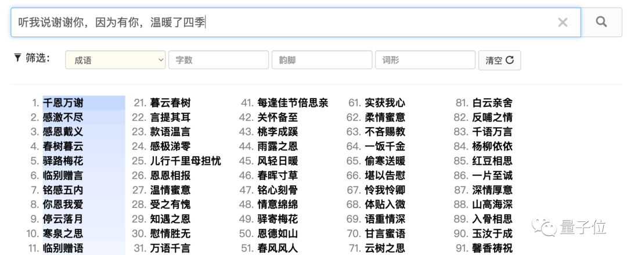Open the result 感激不尽
This screenshot has height=255, width=627.
(63, 117)
